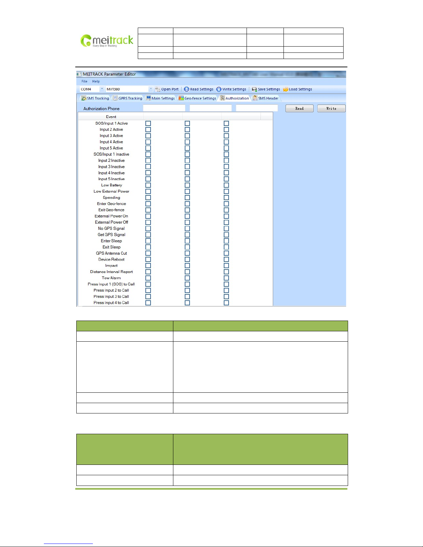Check third box for Press Input 4 to Call
The height and width of the screenshot is (547, 423).
point(226,303)
